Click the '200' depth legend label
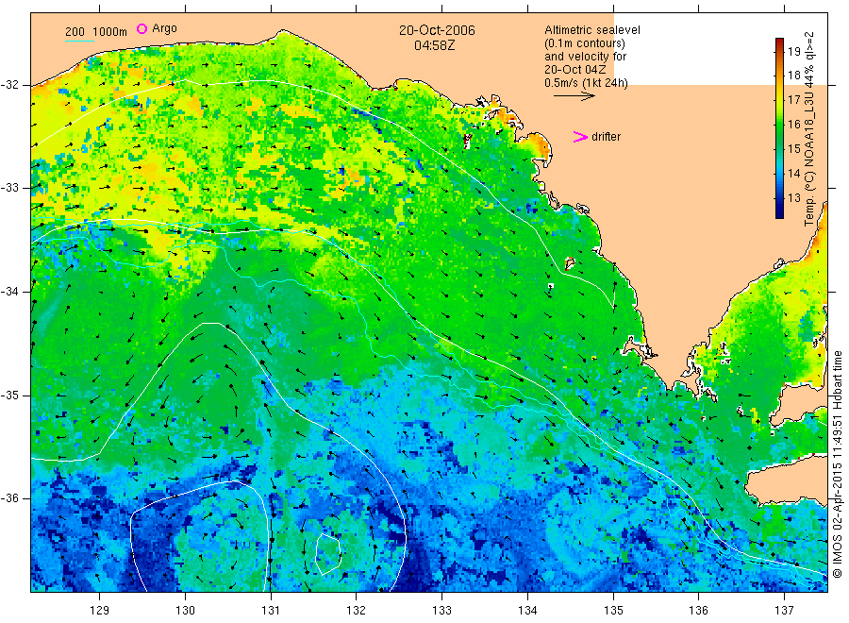 pos(75,32)
